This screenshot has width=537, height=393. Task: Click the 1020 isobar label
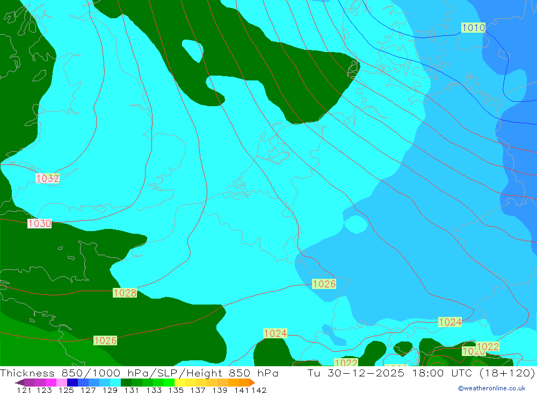tap(473, 352)
